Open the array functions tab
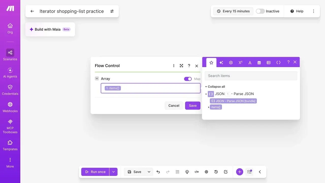325x183 pixels. [x=269, y=63]
